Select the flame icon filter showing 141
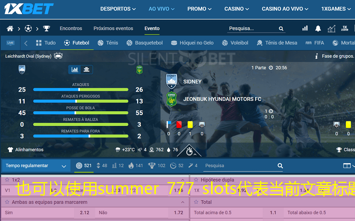The width and height of the screenshot is (355, 221). [x=135, y=166]
